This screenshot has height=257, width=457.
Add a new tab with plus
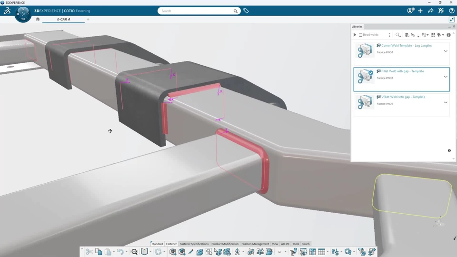click(x=88, y=19)
